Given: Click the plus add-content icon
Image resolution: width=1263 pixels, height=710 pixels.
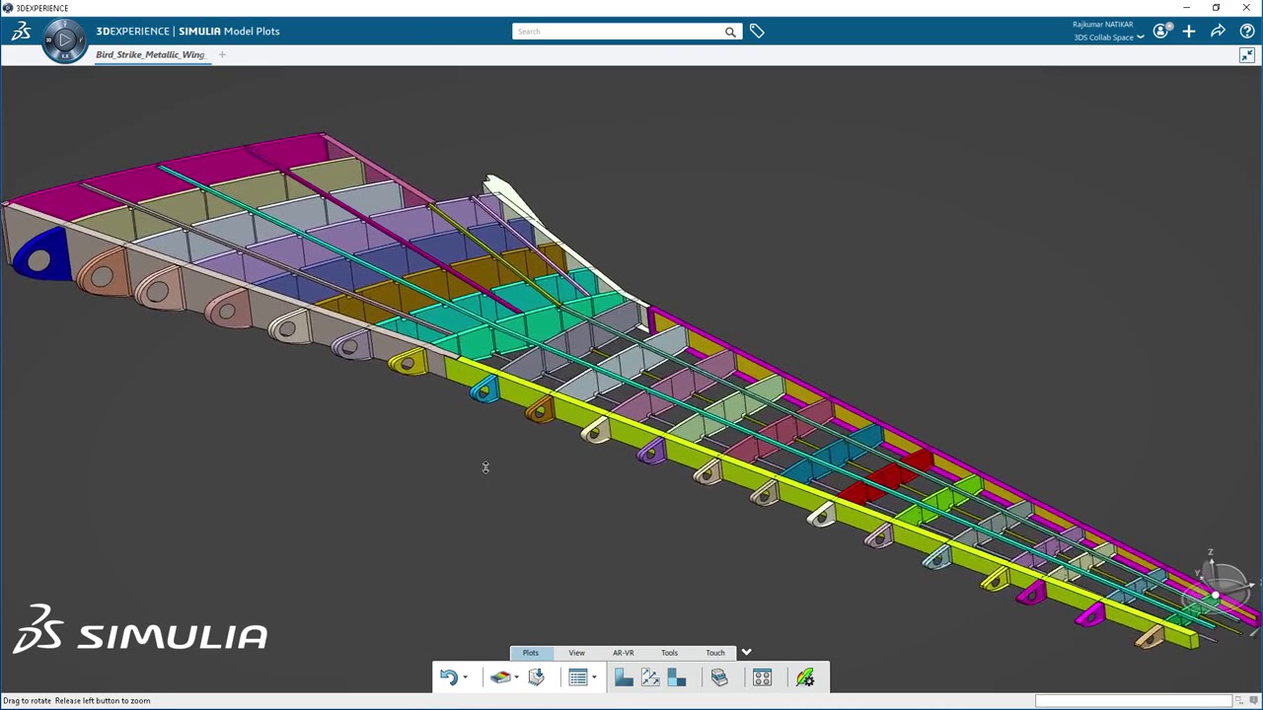Looking at the screenshot, I should (1189, 32).
